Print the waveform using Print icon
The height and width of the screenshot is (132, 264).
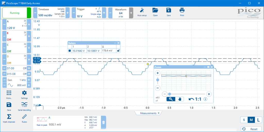(x=182, y=10)
